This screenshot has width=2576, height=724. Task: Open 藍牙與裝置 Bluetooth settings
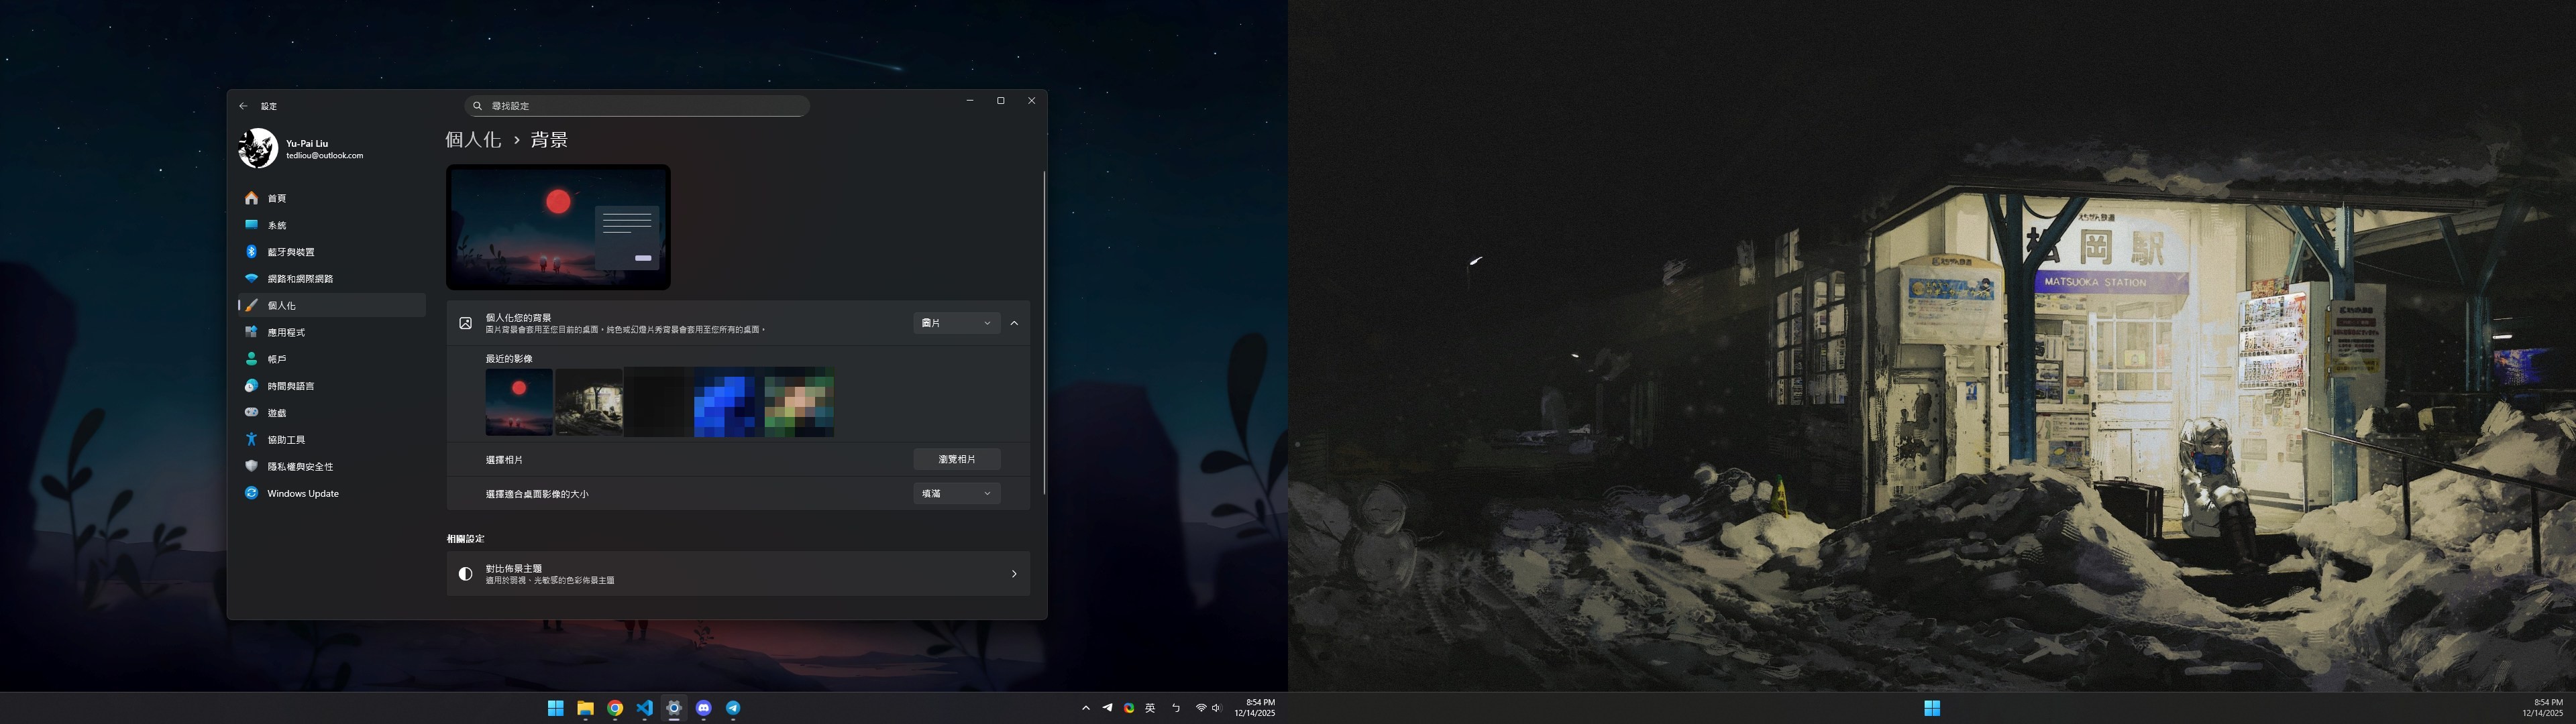(290, 252)
